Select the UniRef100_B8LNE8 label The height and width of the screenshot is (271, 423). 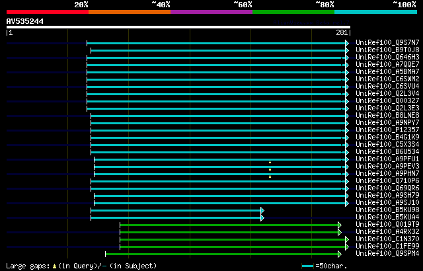pos(387,116)
